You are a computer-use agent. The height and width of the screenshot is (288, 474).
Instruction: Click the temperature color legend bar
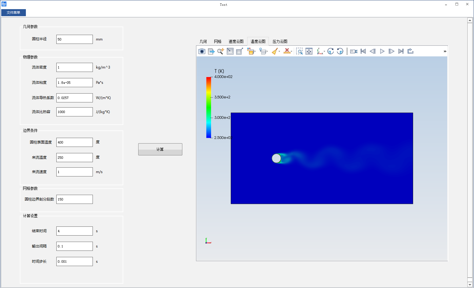tap(209, 107)
